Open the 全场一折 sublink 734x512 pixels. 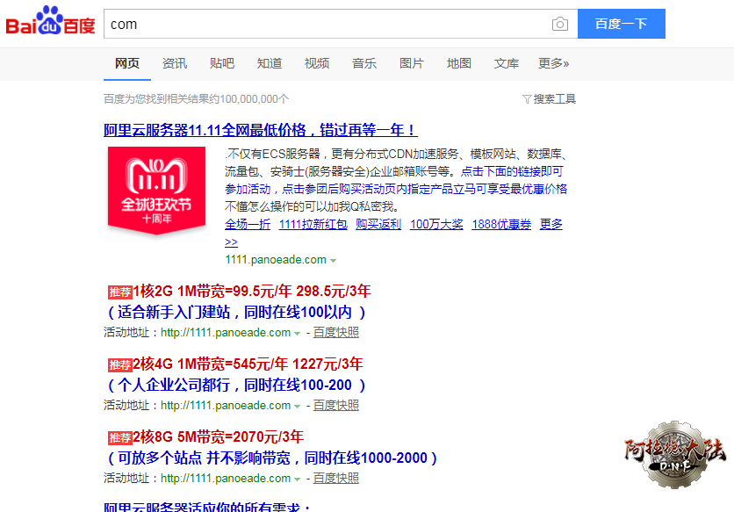coord(248,224)
